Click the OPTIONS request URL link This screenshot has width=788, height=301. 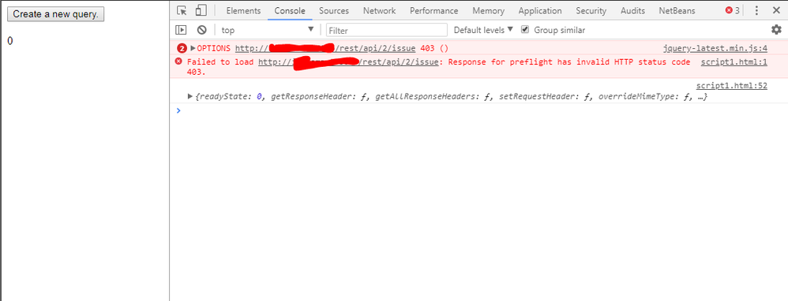coord(325,49)
